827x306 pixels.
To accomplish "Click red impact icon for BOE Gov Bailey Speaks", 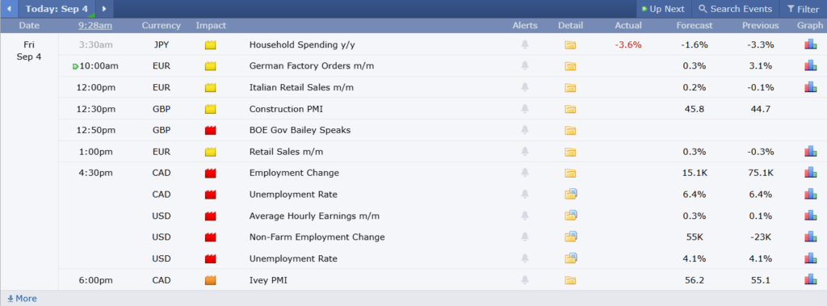I will (211, 130).
